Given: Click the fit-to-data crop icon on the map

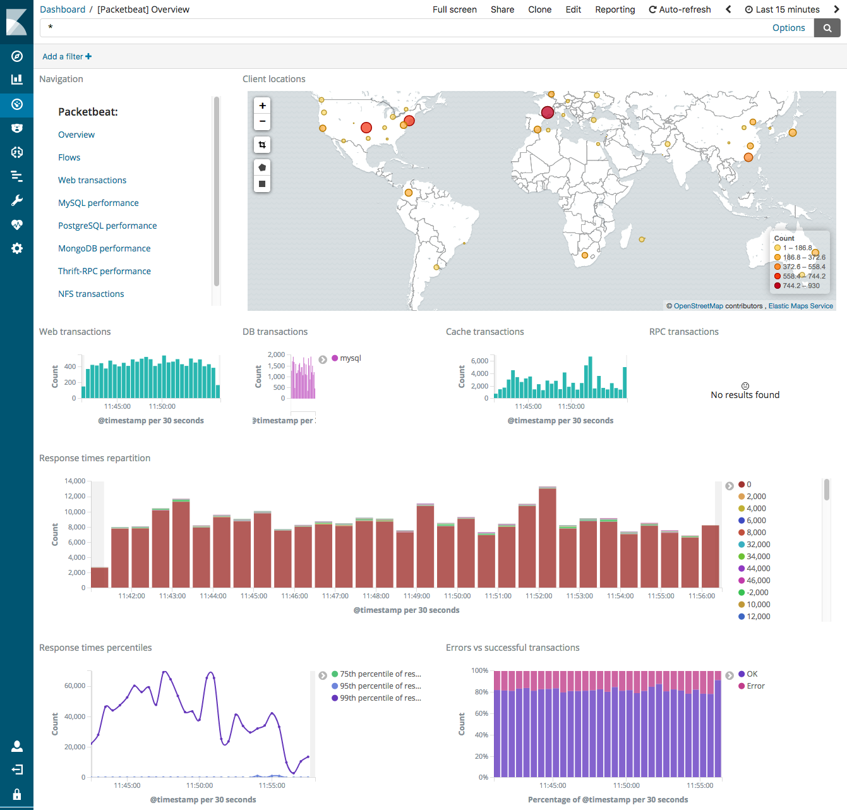Looking at the screenshot, I should point(262,145).
